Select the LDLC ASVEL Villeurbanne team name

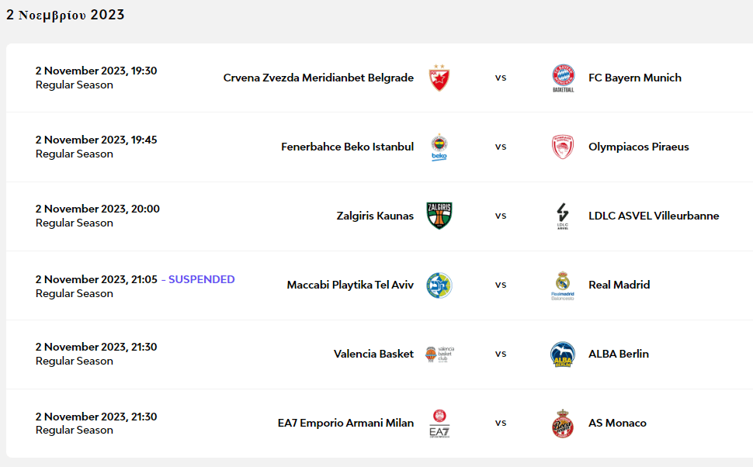[x=654, y=216]
